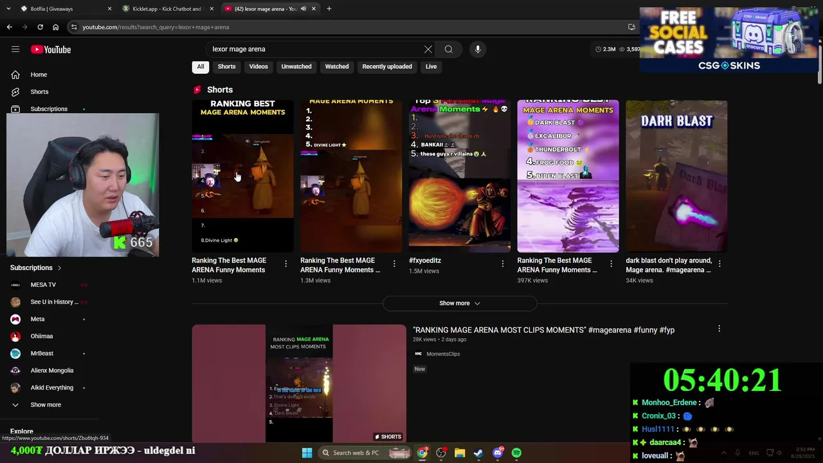Viewport: 823px width, 463px height.
Task: Select the All filter chip
Action: coord(201,67)
